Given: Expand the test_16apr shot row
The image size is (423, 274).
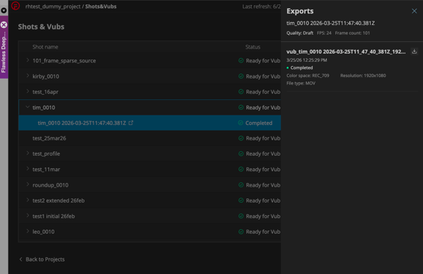Looking at the screenshot, I should coord(27,92).
